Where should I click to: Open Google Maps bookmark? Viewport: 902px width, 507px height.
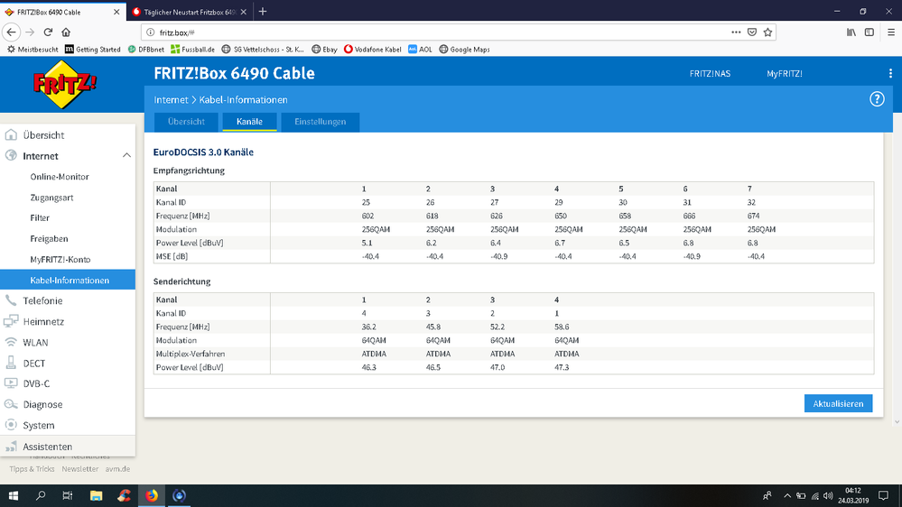pyautogui.click(x=464, y=50)
